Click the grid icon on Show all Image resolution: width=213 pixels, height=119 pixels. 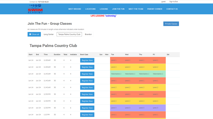click(x=30, y=34)
